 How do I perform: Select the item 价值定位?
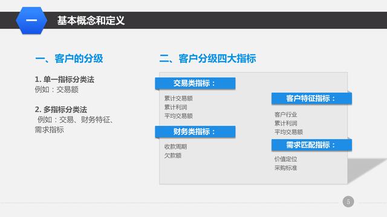click(x=286, y=159)
